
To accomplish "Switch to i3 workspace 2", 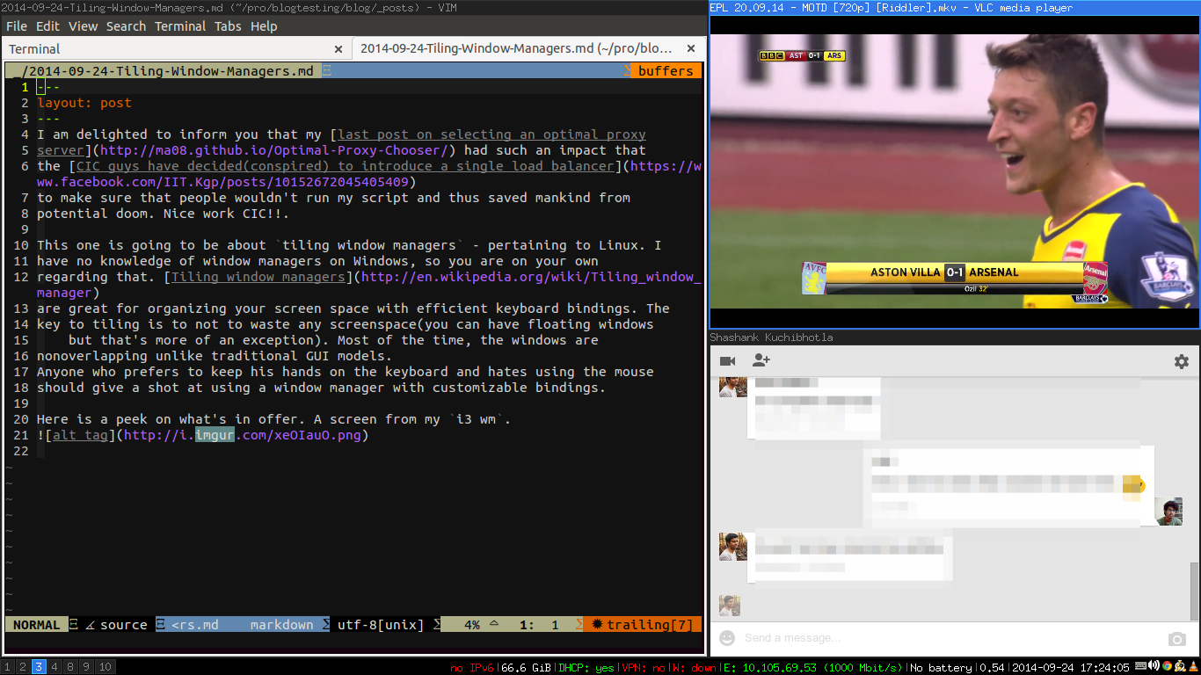I will coord(23,667).
